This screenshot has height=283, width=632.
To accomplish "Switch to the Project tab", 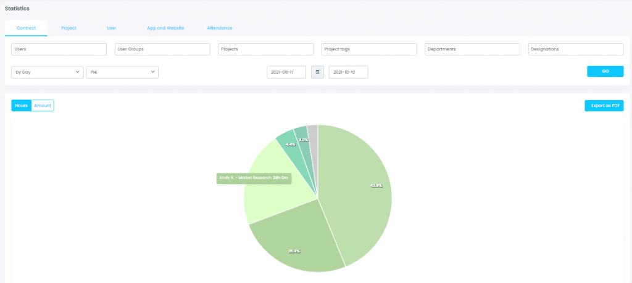I will coord(69,28).
